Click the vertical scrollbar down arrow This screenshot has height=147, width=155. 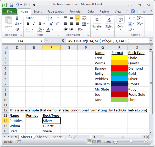click(x=151, y=133)
